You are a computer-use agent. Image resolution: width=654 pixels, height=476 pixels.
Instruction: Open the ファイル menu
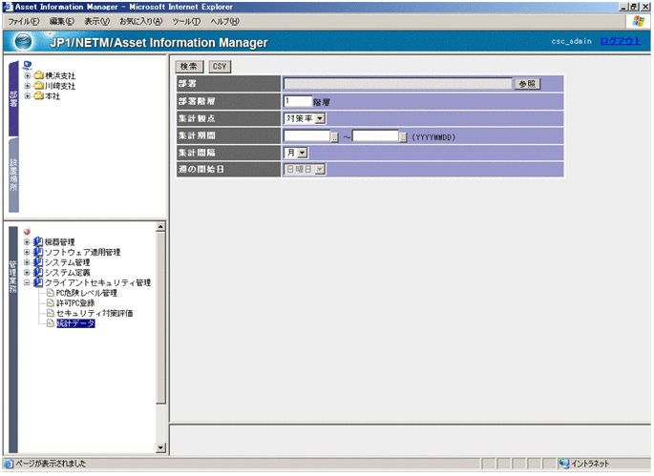tap(24, 21)
